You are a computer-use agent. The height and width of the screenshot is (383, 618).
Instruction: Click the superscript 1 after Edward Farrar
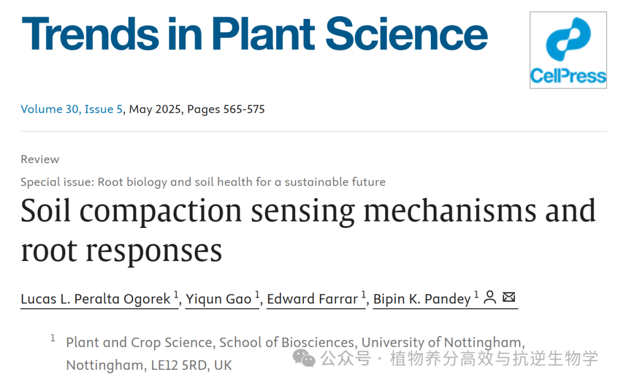[x=363, y=295]
